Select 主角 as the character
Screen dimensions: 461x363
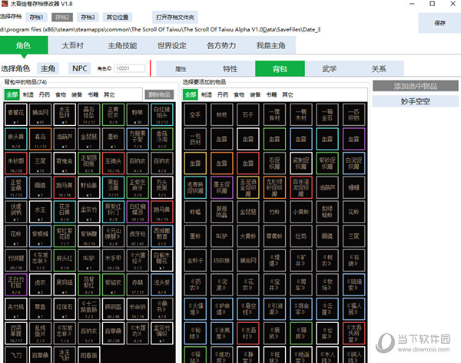[48, 68]
